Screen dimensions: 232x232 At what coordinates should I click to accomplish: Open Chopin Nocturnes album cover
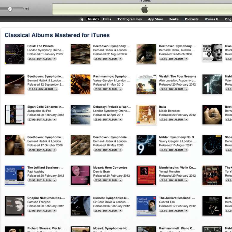(15, 206)
